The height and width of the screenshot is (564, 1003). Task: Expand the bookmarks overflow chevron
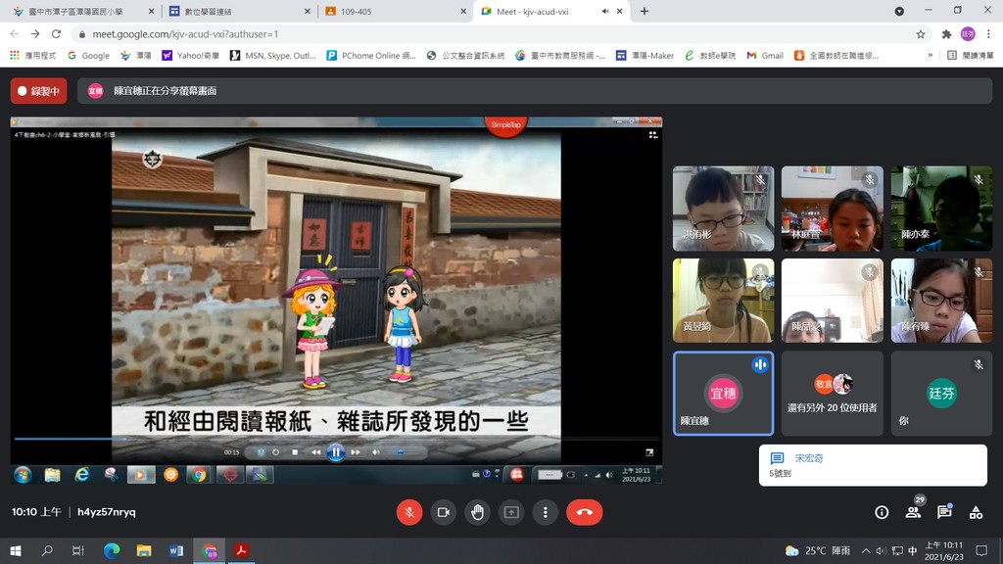pos(931,56)
